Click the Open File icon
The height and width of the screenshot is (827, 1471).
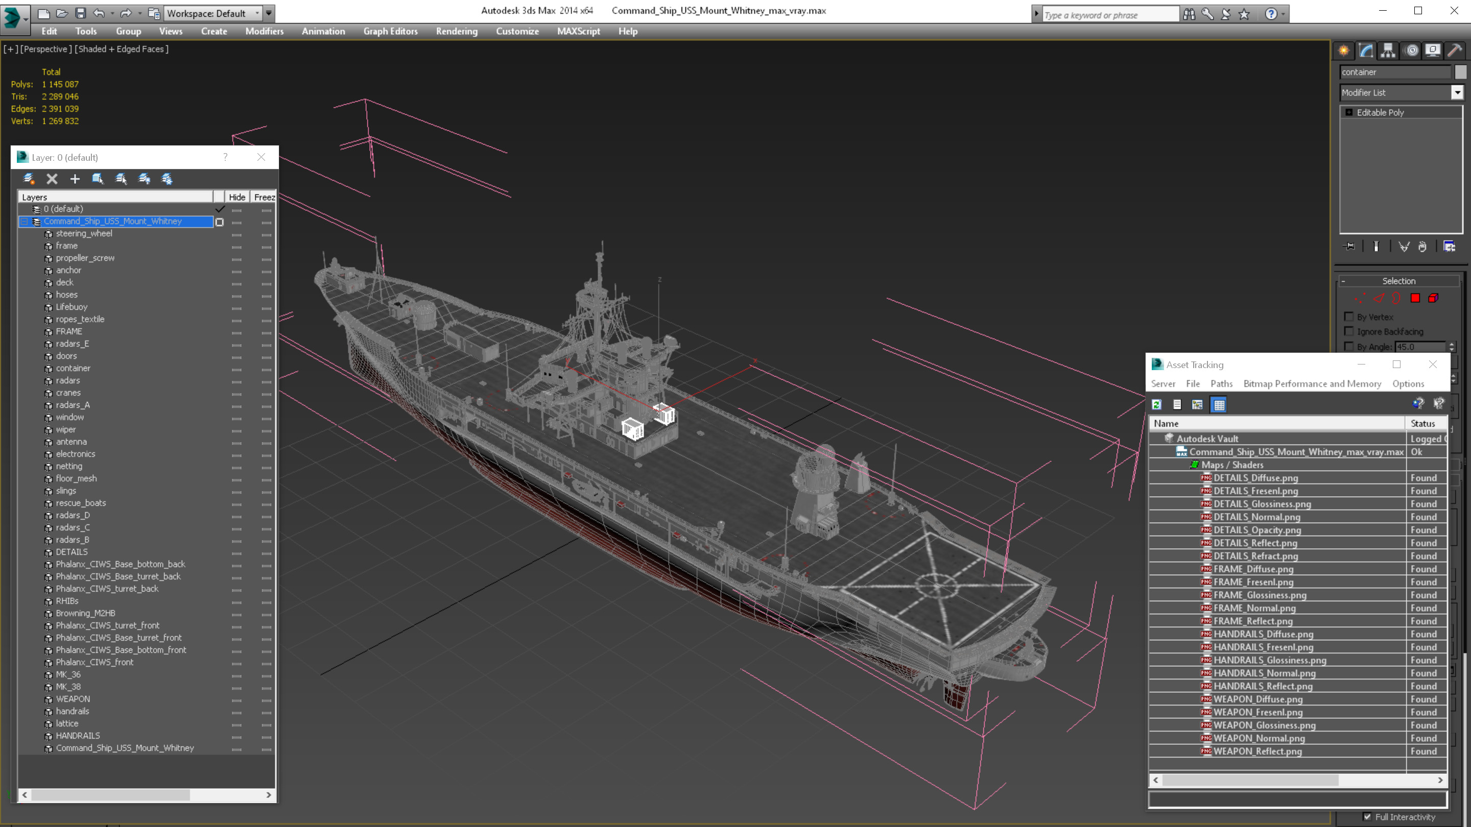point(62,13)
